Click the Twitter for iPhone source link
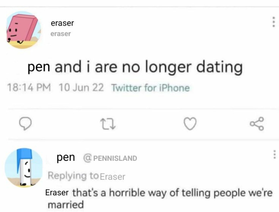279x212 pixels. (x=150, y=88)
